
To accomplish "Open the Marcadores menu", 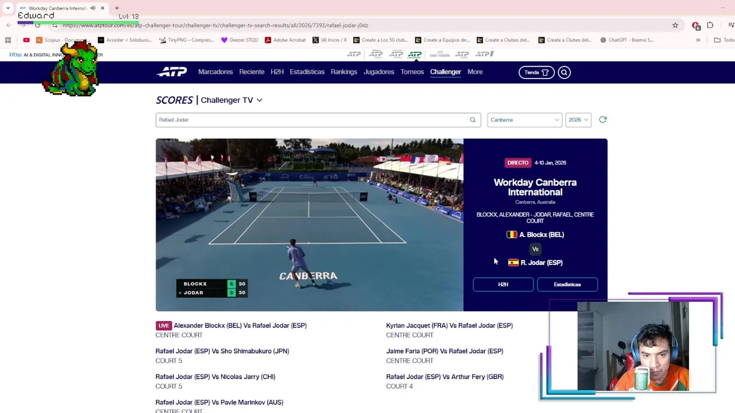I will 215,72.
